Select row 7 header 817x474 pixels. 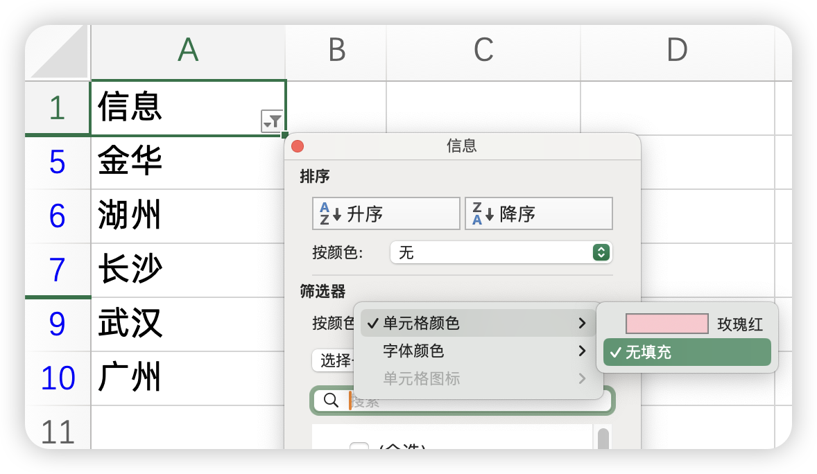point(58,270)
